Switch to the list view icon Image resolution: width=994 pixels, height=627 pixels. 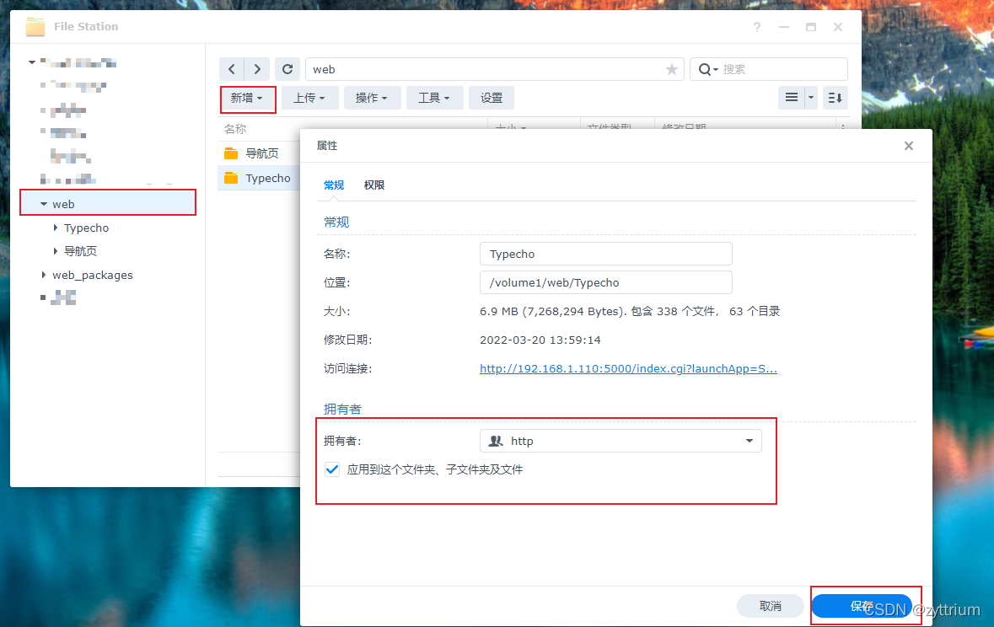791,98
